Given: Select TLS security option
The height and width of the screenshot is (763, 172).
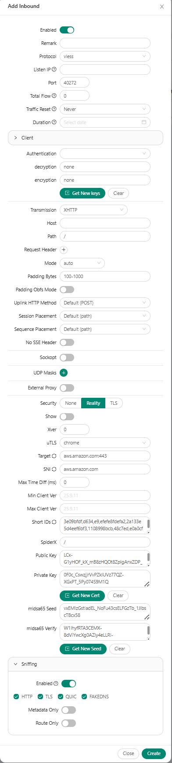Looking at the screenshot, I should pos(114,403).
